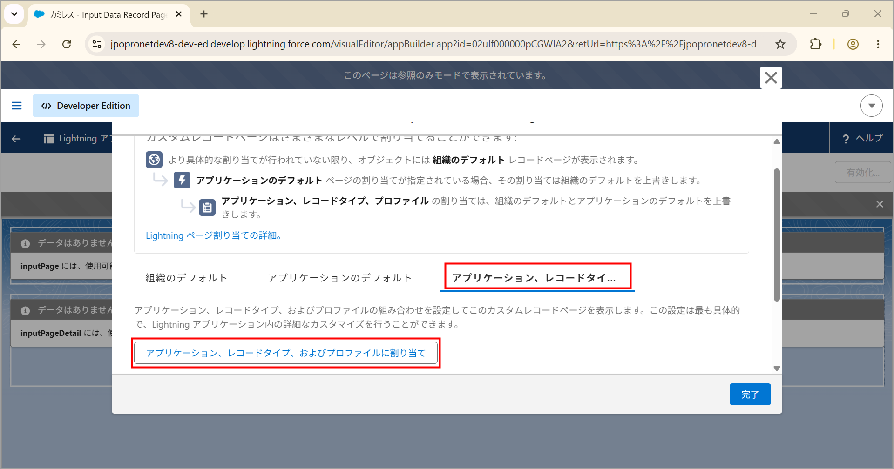
Task: View site information icon in address bar
Action: (97, 44)
